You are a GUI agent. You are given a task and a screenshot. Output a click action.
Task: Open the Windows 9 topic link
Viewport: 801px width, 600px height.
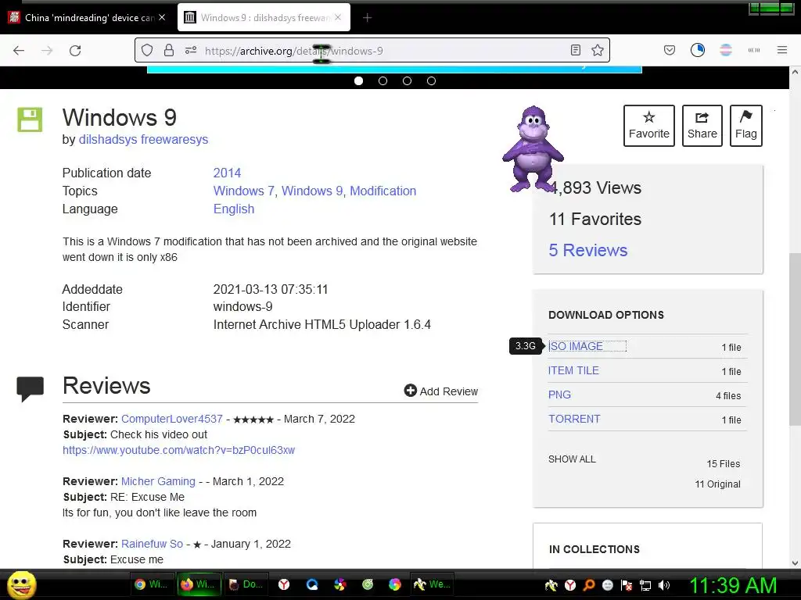pos(312,191)
